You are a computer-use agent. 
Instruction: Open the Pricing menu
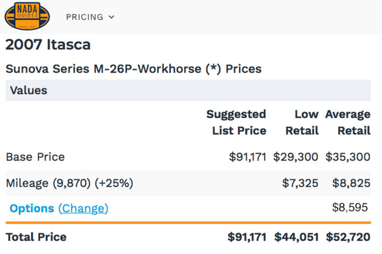click(90, 17)
